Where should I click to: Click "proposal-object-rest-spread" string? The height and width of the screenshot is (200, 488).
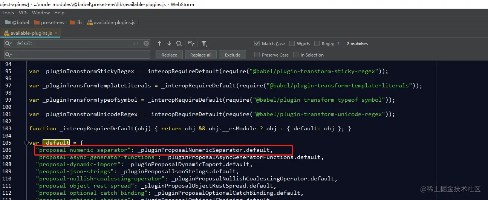85,186
